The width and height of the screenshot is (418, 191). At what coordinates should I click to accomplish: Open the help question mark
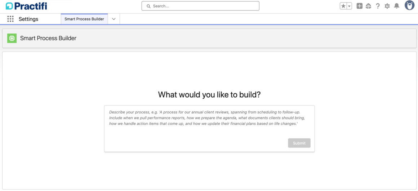point(378,6)
